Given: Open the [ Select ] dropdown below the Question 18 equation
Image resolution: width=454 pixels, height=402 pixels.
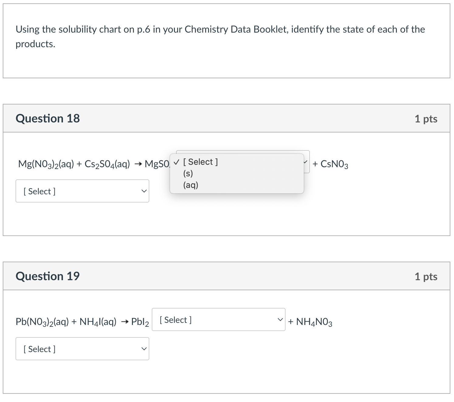Looking at the screenshot, I should click(82, 191).
